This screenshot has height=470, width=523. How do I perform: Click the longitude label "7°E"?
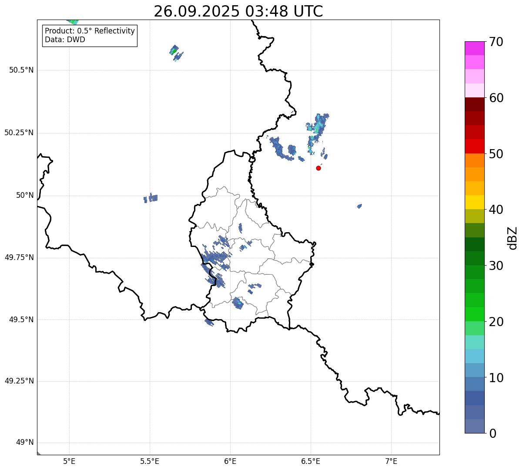391,461
